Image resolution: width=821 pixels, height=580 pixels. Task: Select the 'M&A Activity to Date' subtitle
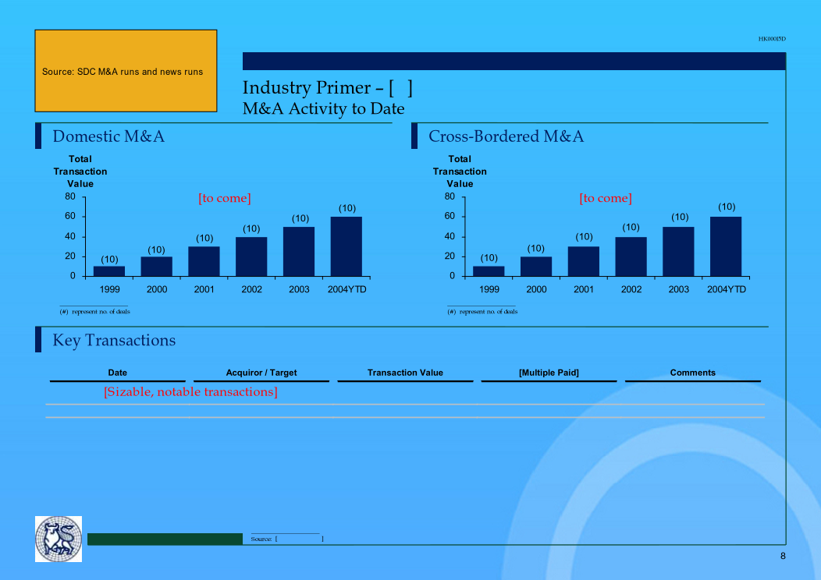click(x=323, y=108)
